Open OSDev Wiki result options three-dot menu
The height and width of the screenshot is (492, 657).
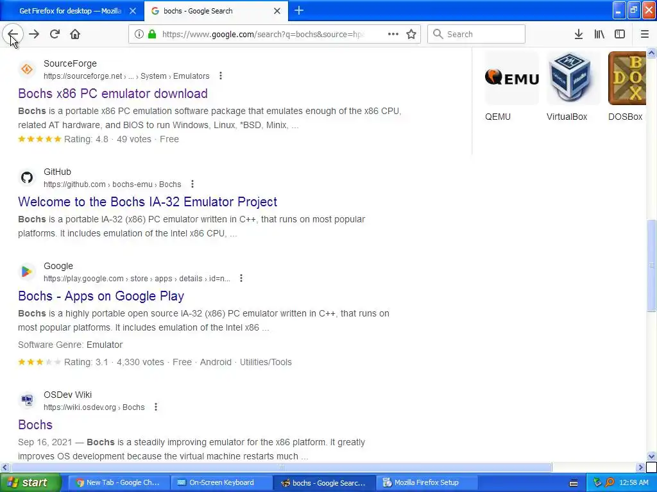156,407
